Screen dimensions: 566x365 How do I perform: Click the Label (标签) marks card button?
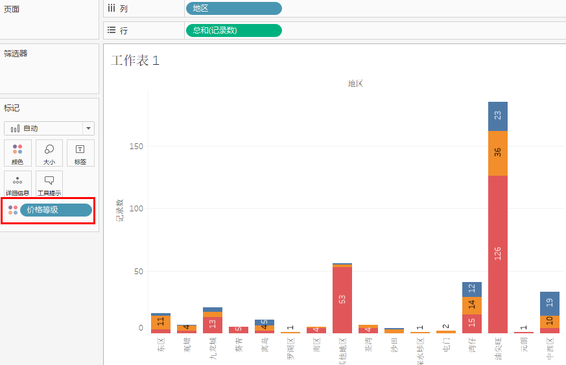pos(80,153)
